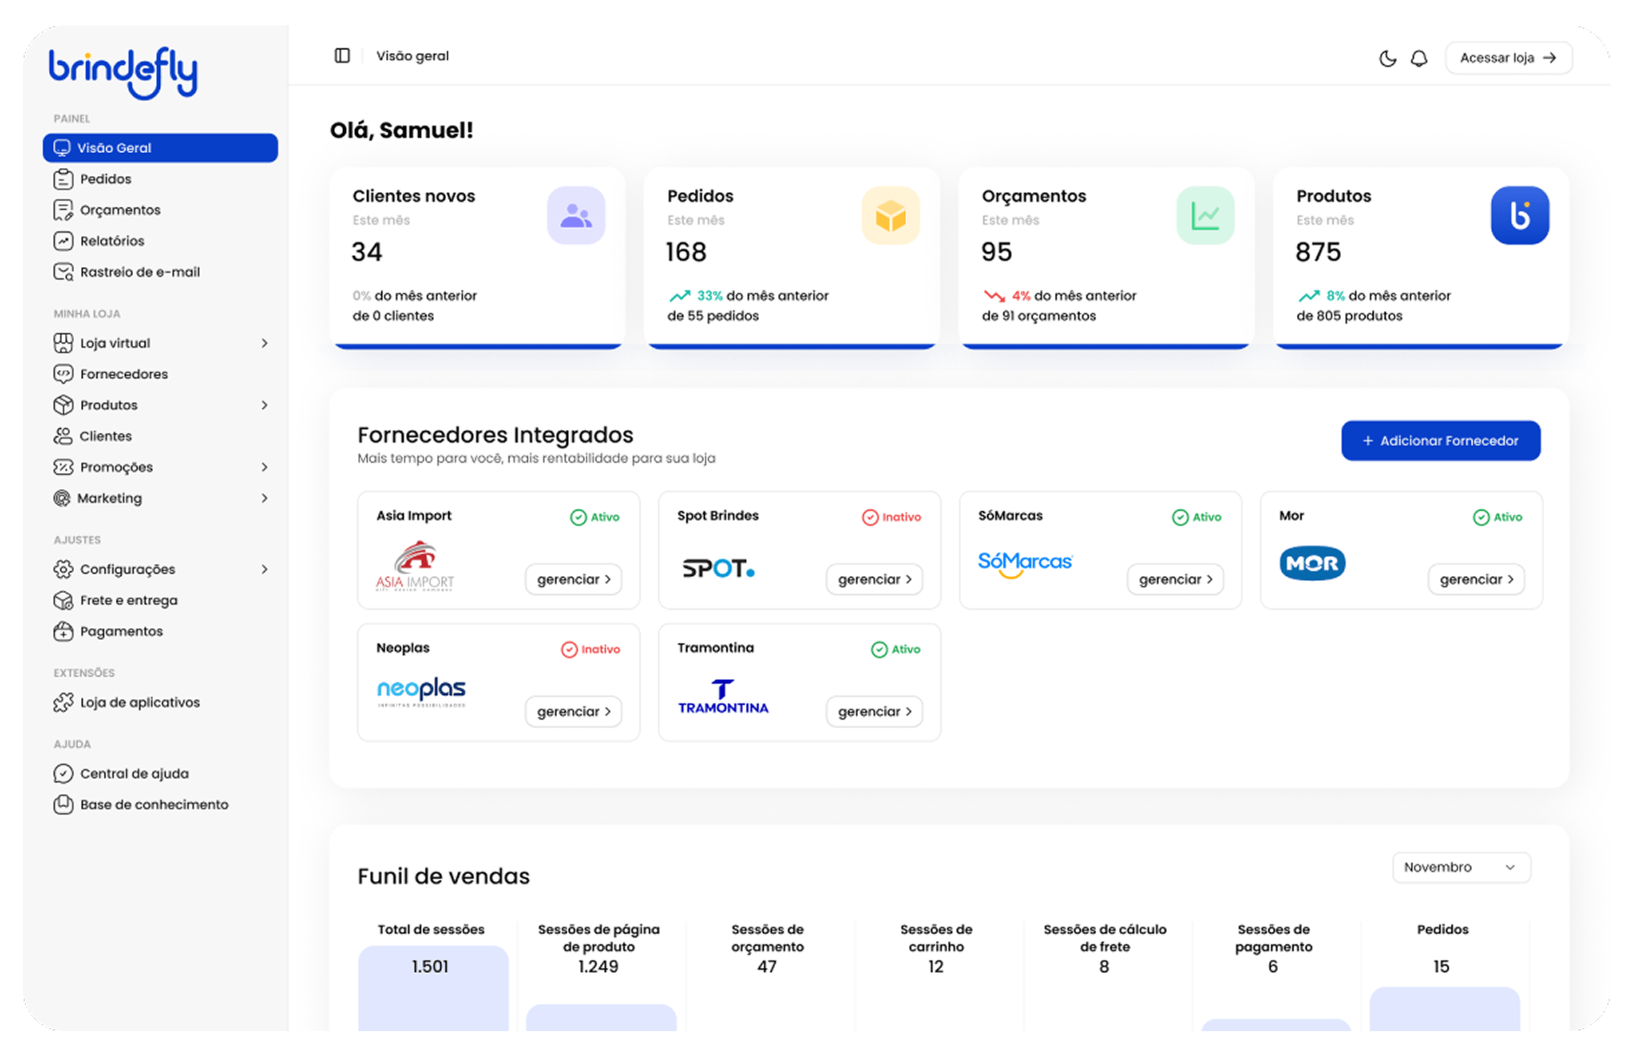Click the Frete e entrega icon
This screenshot has width=1632, height=1054.
point(63,601)
